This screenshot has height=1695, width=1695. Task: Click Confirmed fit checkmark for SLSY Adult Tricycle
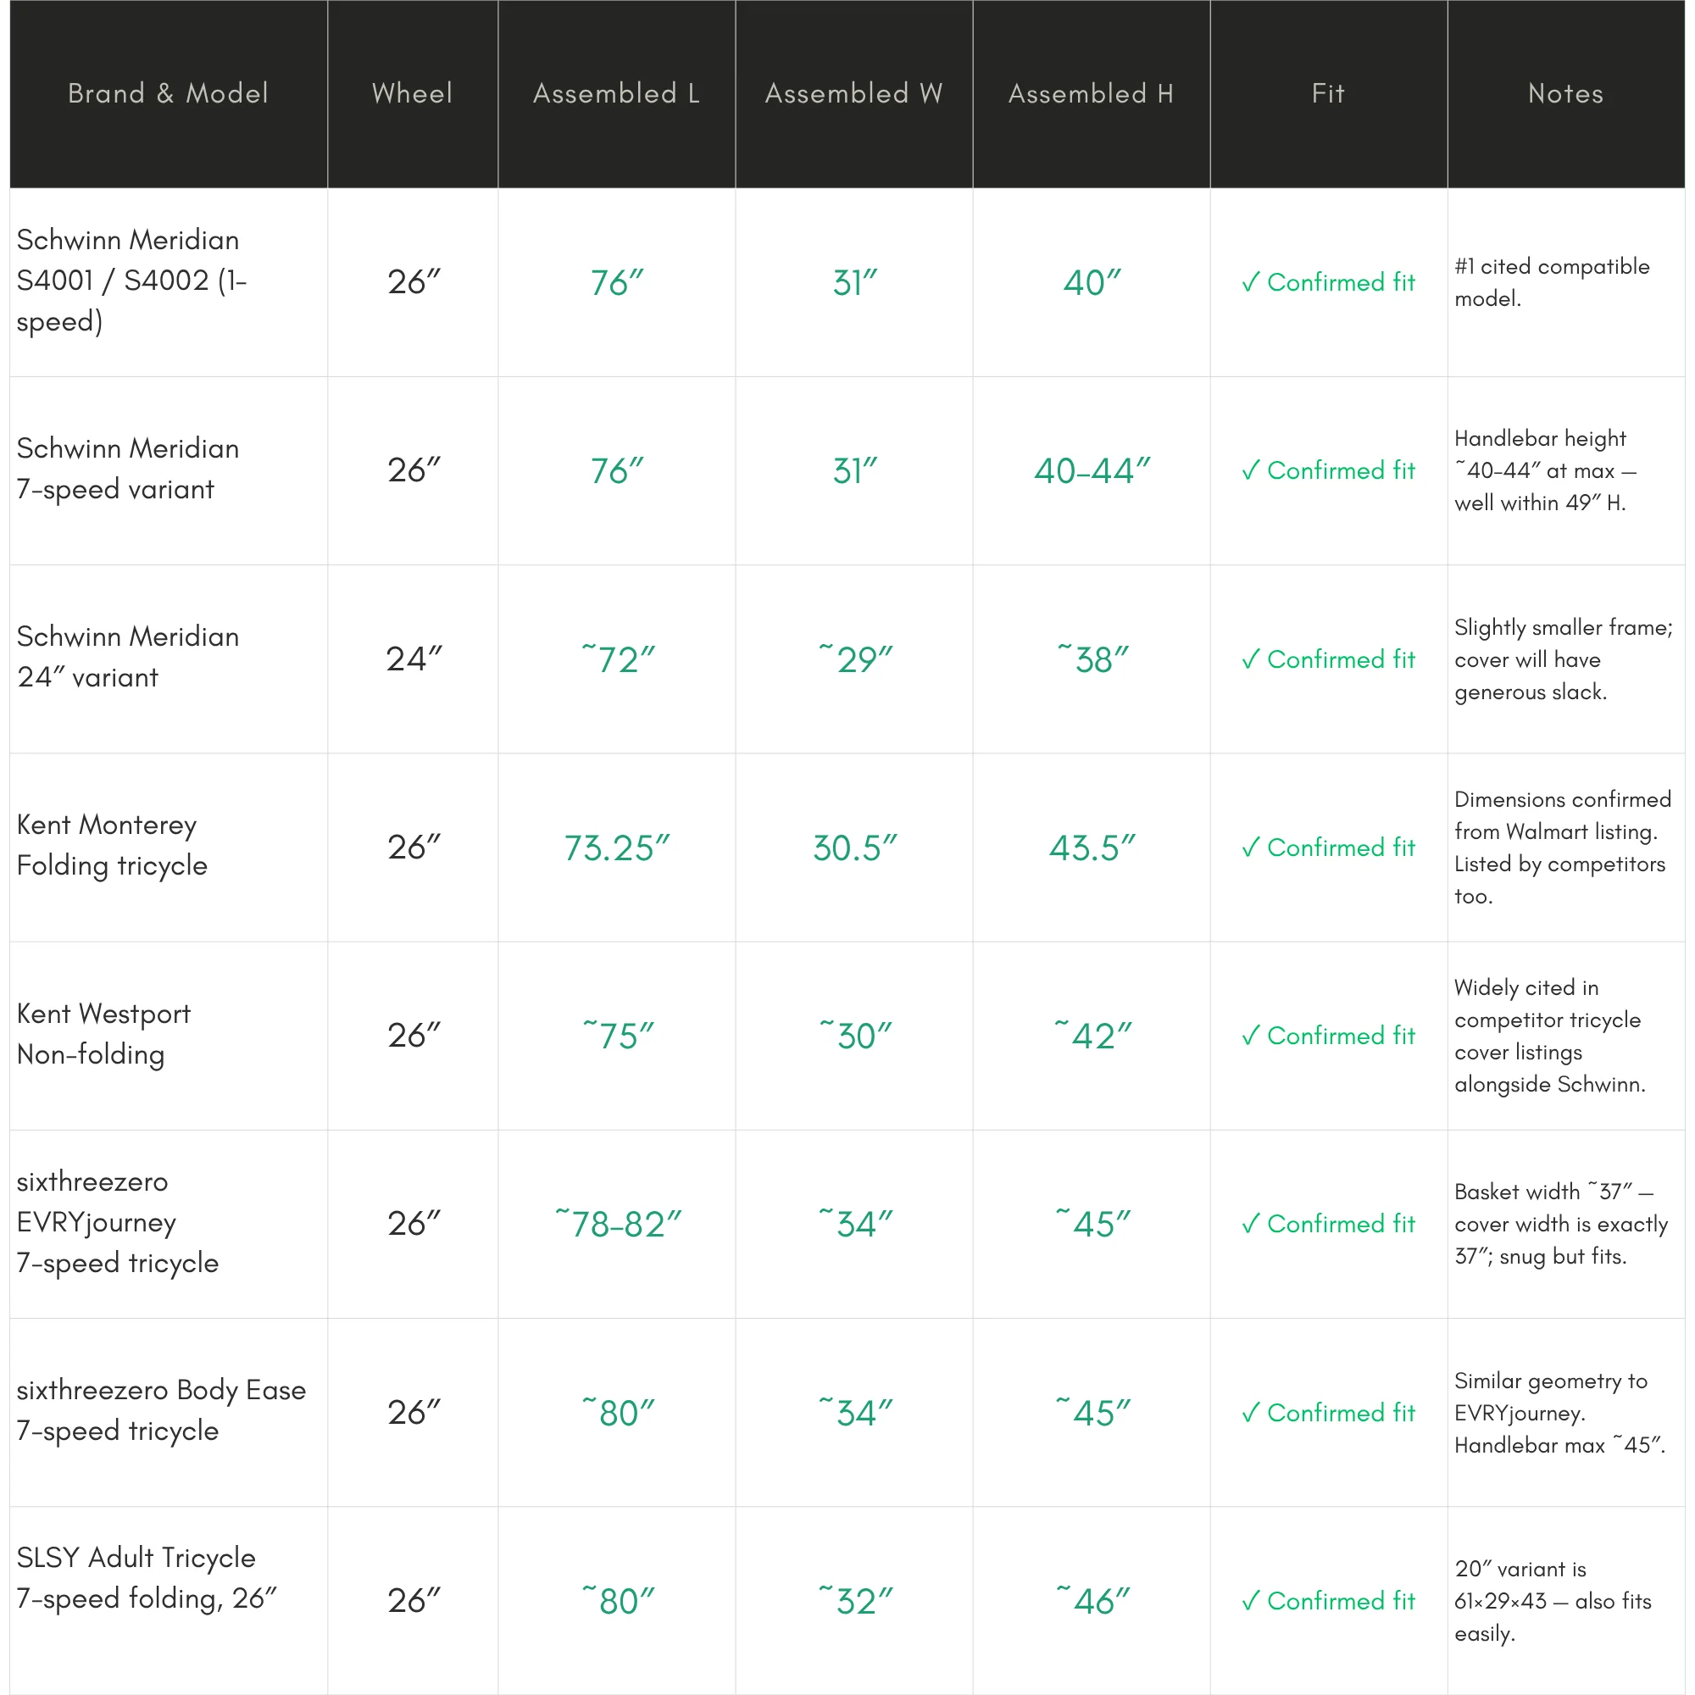pos(1251,1601)
